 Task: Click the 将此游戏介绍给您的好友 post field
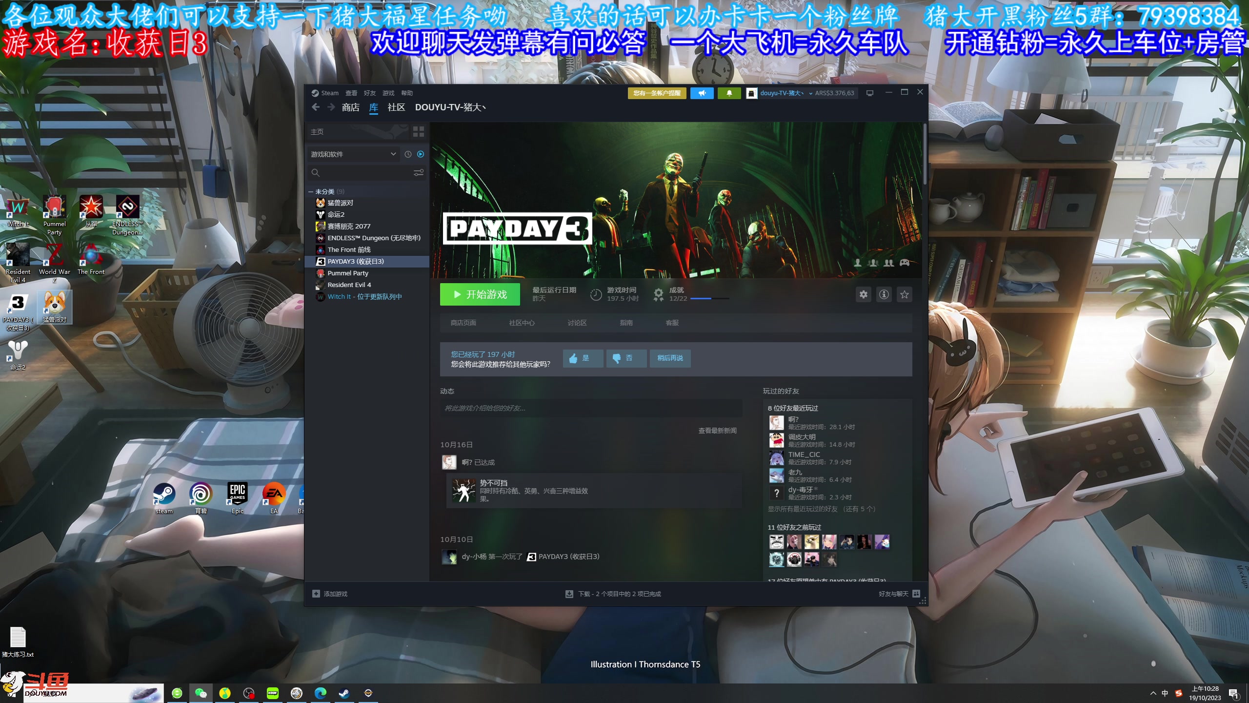click(591, 408)
